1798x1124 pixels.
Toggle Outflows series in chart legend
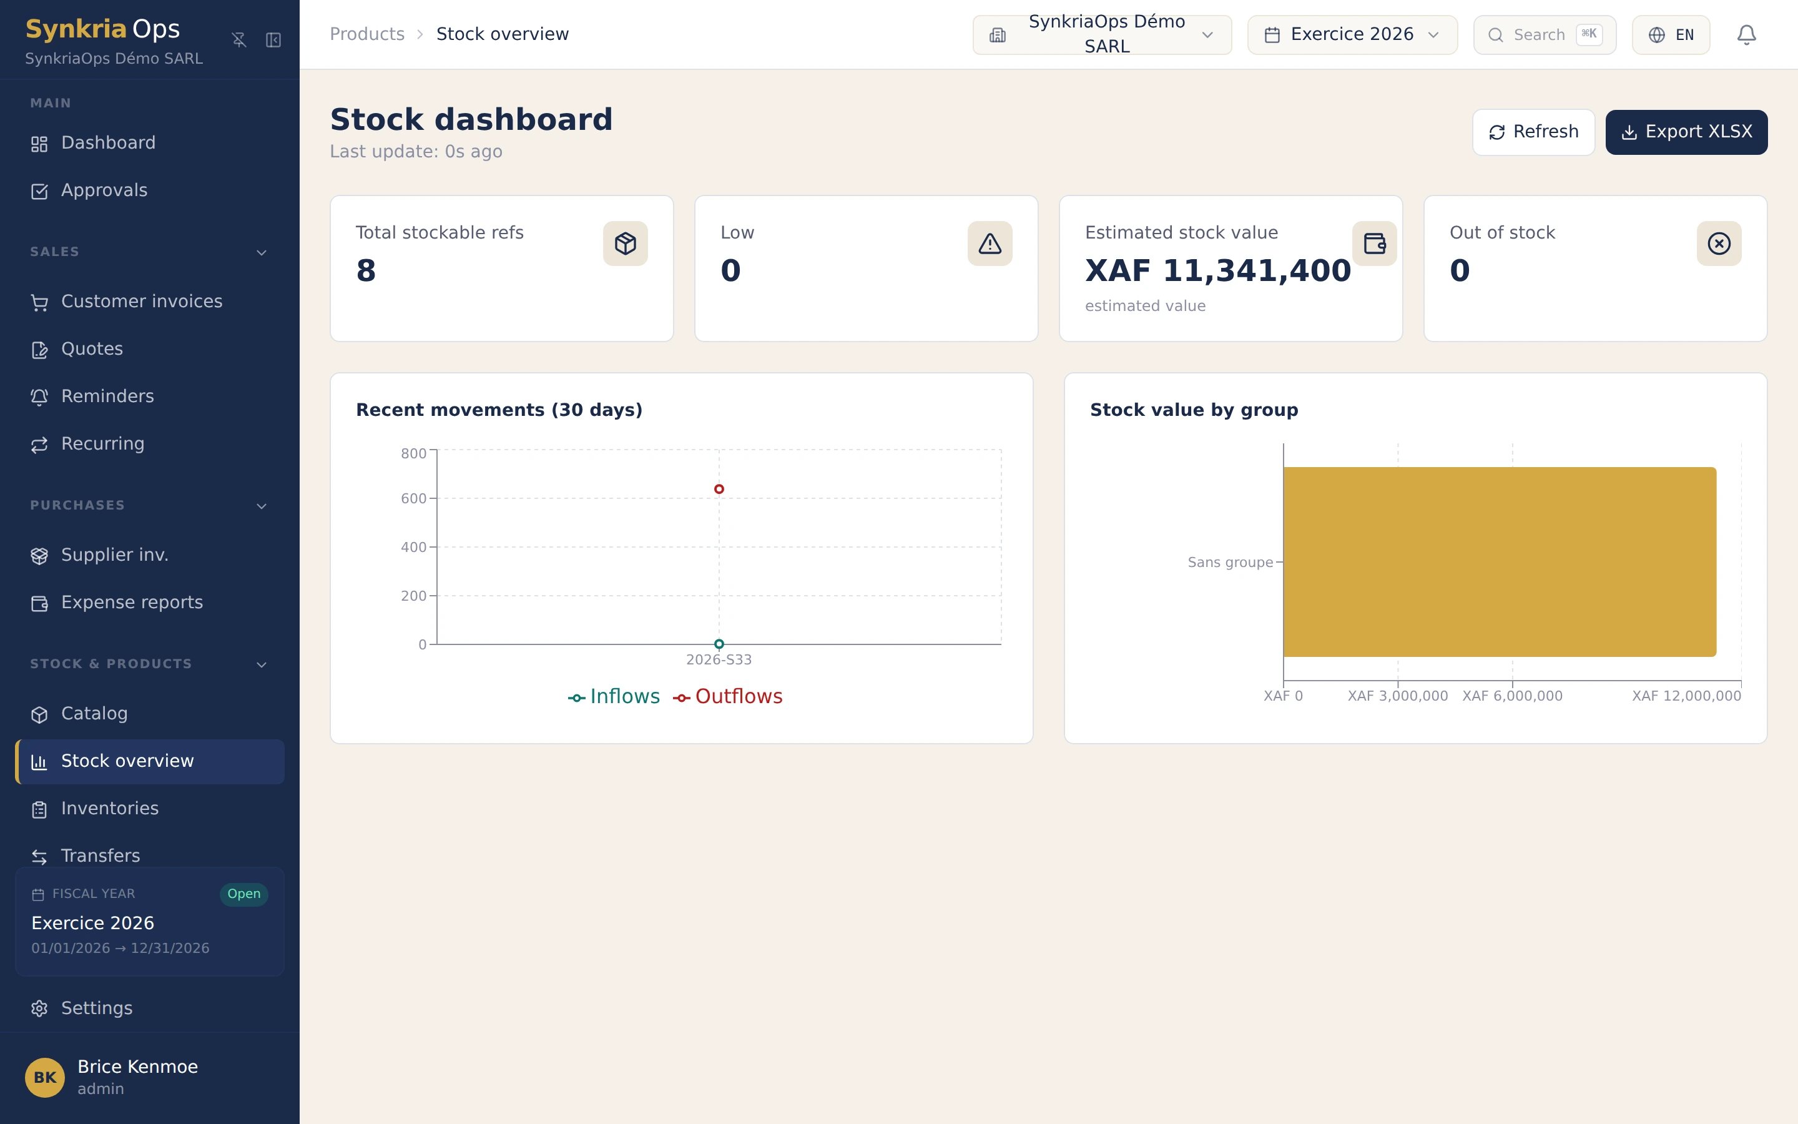tap(727, 696)
